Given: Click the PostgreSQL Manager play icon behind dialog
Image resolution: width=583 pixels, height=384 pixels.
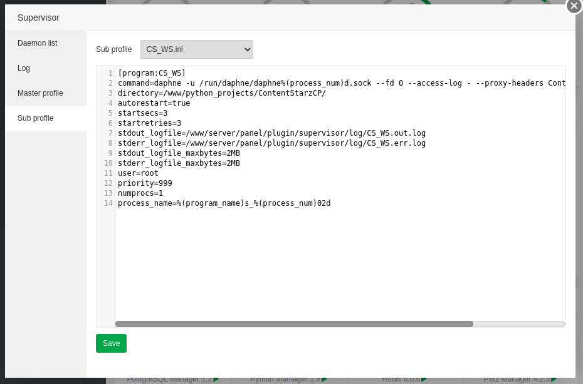Looking at the screenshot, I should click(x=216, y=379).
